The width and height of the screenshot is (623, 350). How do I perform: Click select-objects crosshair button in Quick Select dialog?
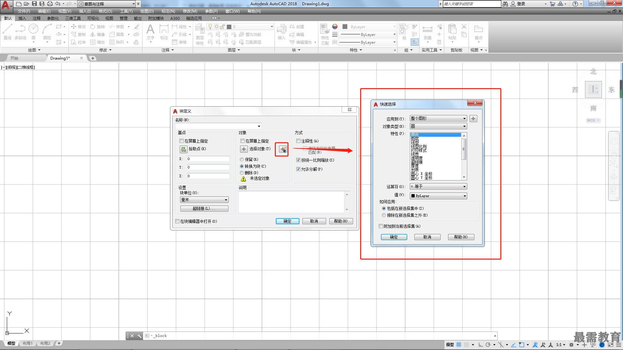coord(473,119)
